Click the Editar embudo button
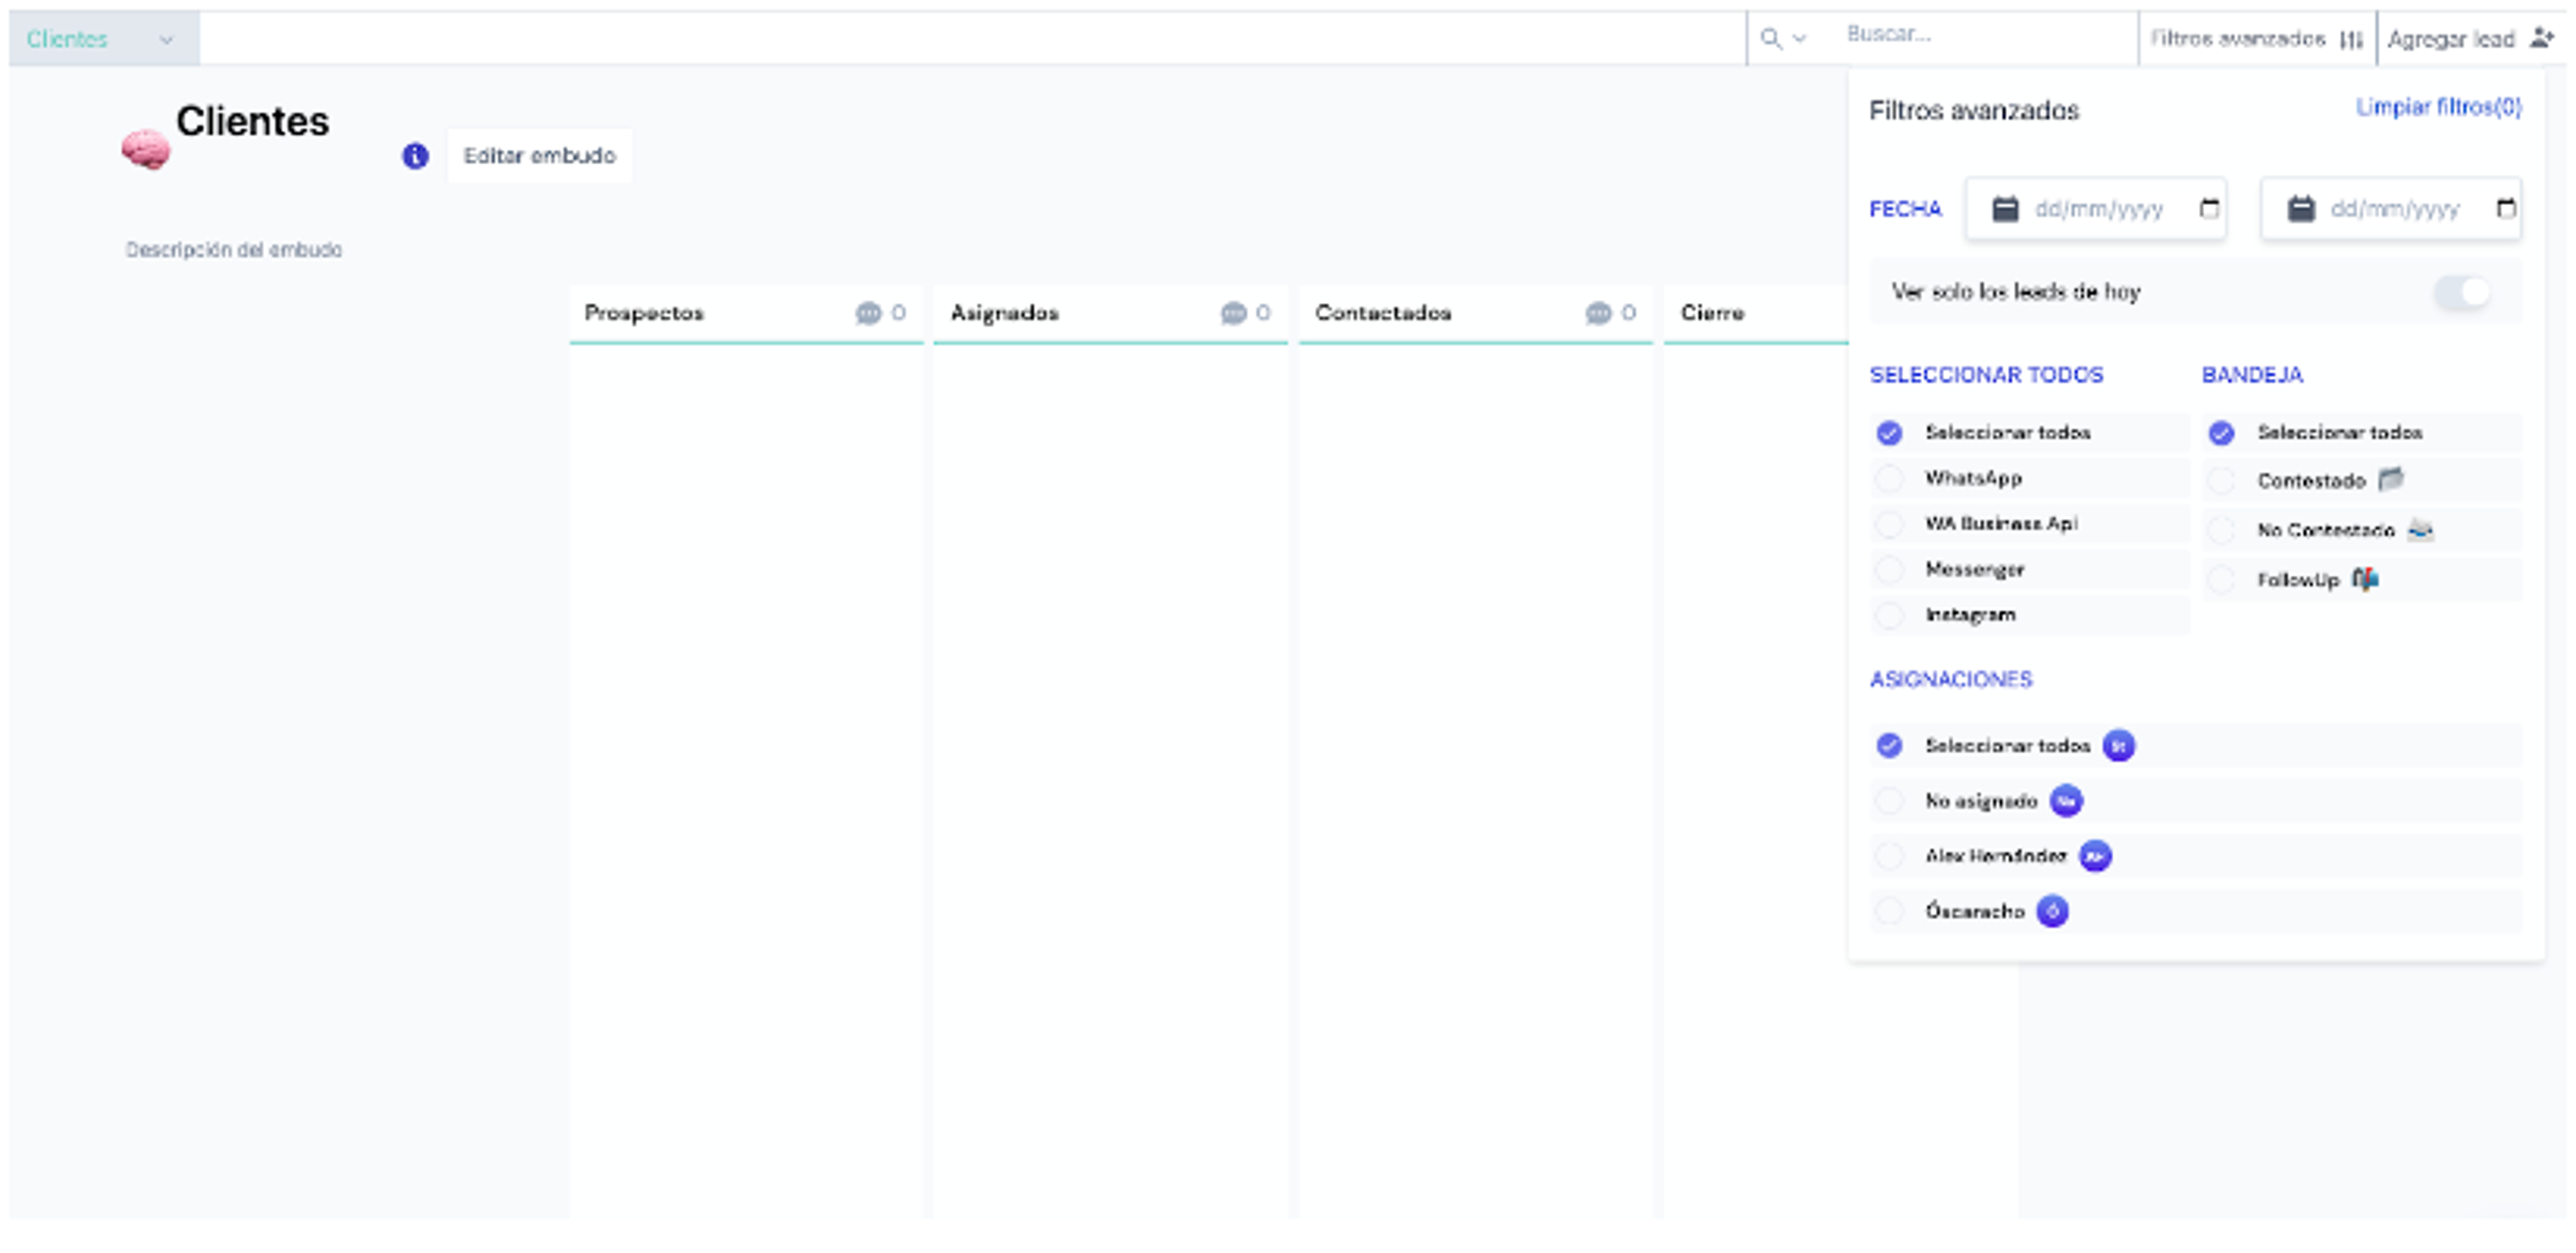Screen dimensions: 2576x1253 pyautogui.click(x=539, y=156)
